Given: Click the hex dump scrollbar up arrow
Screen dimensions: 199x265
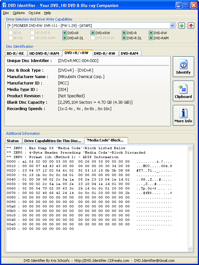Looking at the screenshot, I should click(190, 148).
